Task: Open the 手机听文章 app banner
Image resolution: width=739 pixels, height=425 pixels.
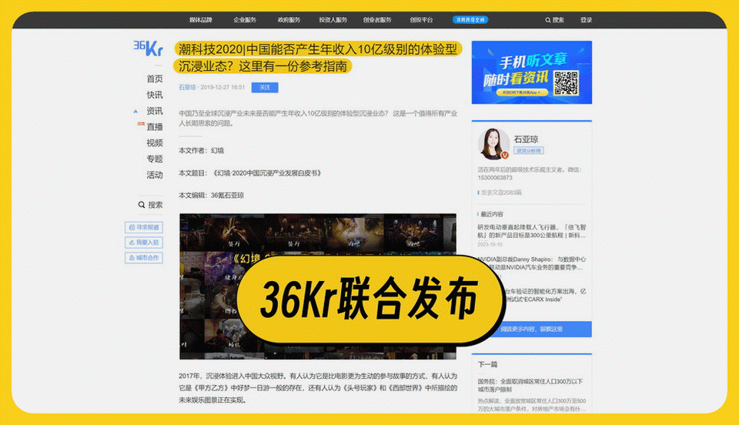Action: 532,72
